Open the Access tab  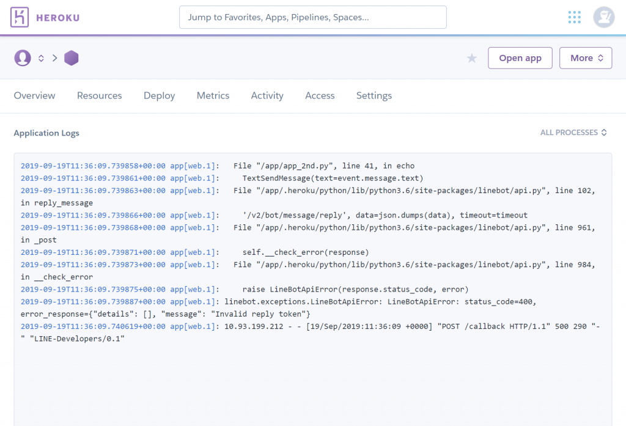pyautogui.click(x=320, y=95)
